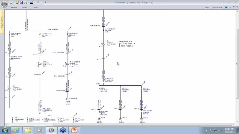Click the line color pen icon
The height and width of the screenshot is (134, 239).
[32, 3]
